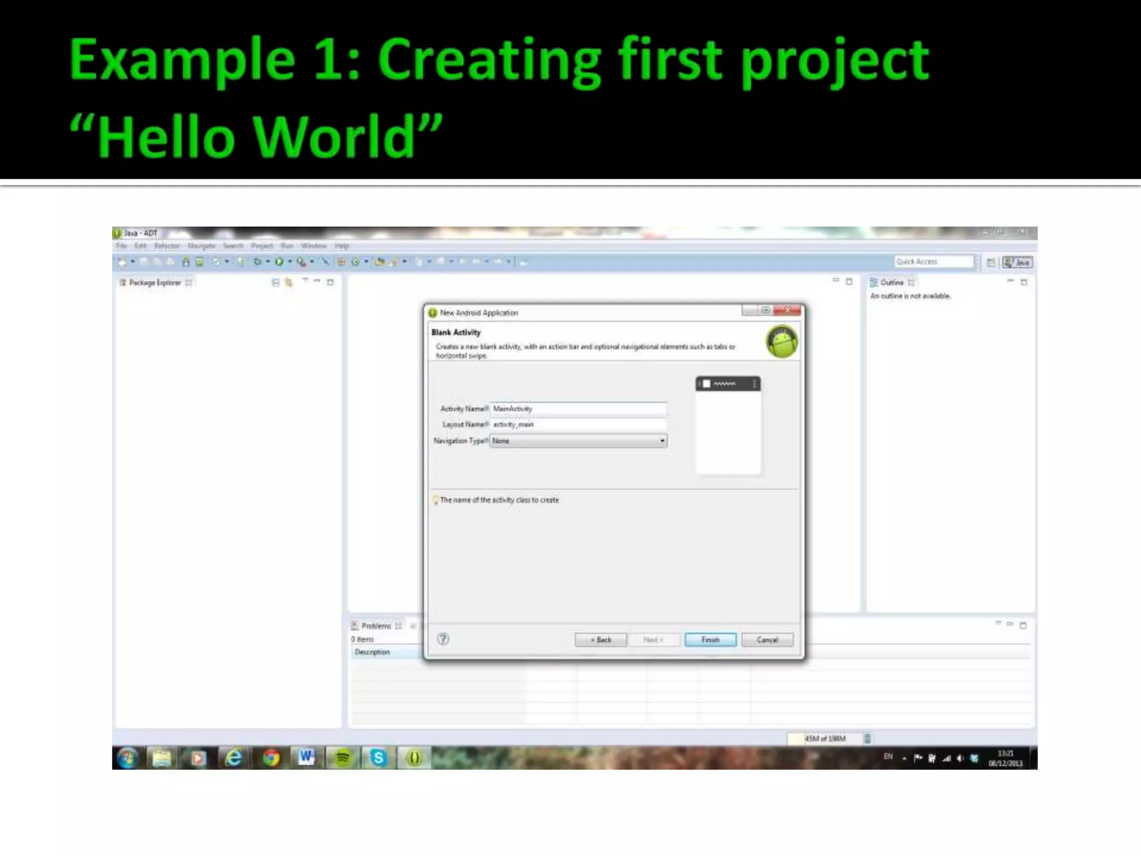Click the Debug bug icon in toolbar
The height and width of the screenshot is (856, 1141).
coord(257,261)
